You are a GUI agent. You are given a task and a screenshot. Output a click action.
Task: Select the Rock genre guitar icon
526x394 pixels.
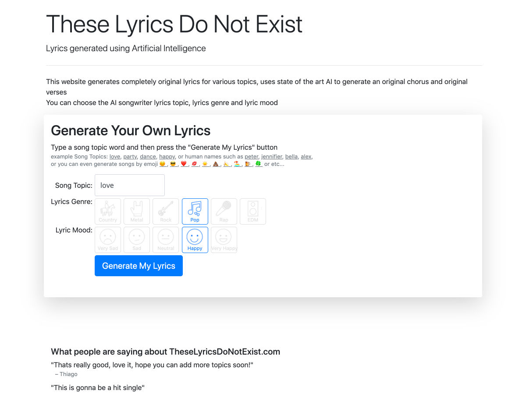tap(166, 211)
